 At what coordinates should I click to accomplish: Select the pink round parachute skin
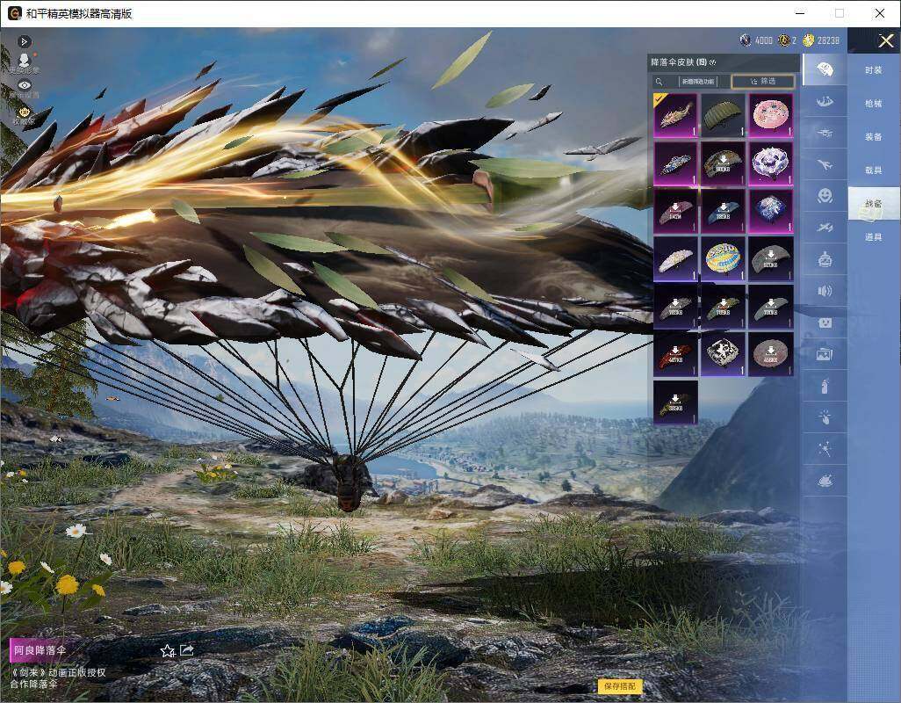pyautogui.click(x=770, y=115)
